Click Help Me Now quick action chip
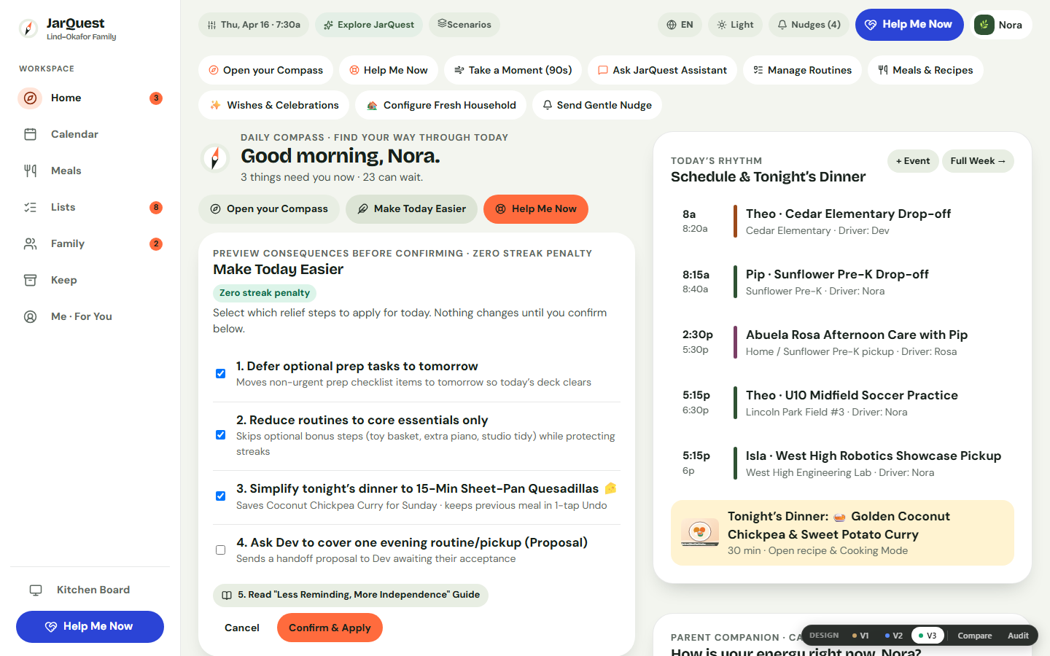 pos(389,70)
